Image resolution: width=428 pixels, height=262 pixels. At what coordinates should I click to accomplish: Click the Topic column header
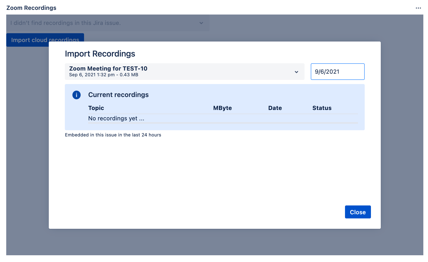point(96,108)
